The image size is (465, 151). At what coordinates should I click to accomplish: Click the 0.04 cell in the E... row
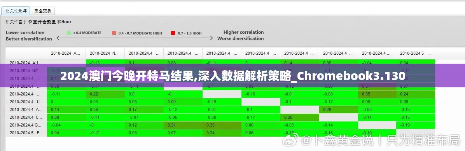pos(66,133)
